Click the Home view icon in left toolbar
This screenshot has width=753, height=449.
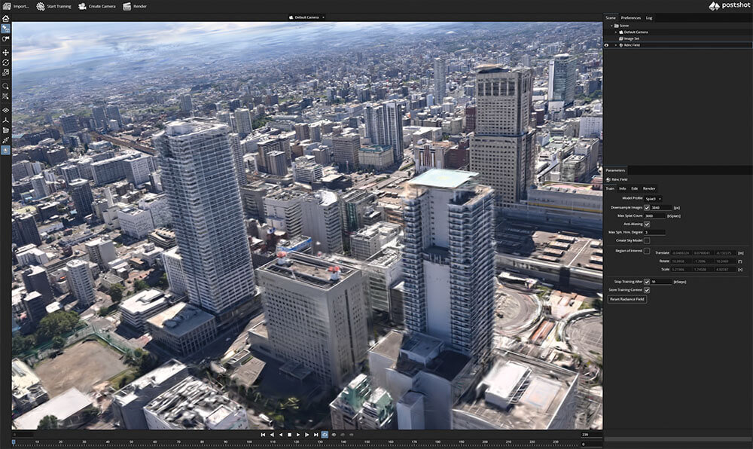tap(5, 18)
